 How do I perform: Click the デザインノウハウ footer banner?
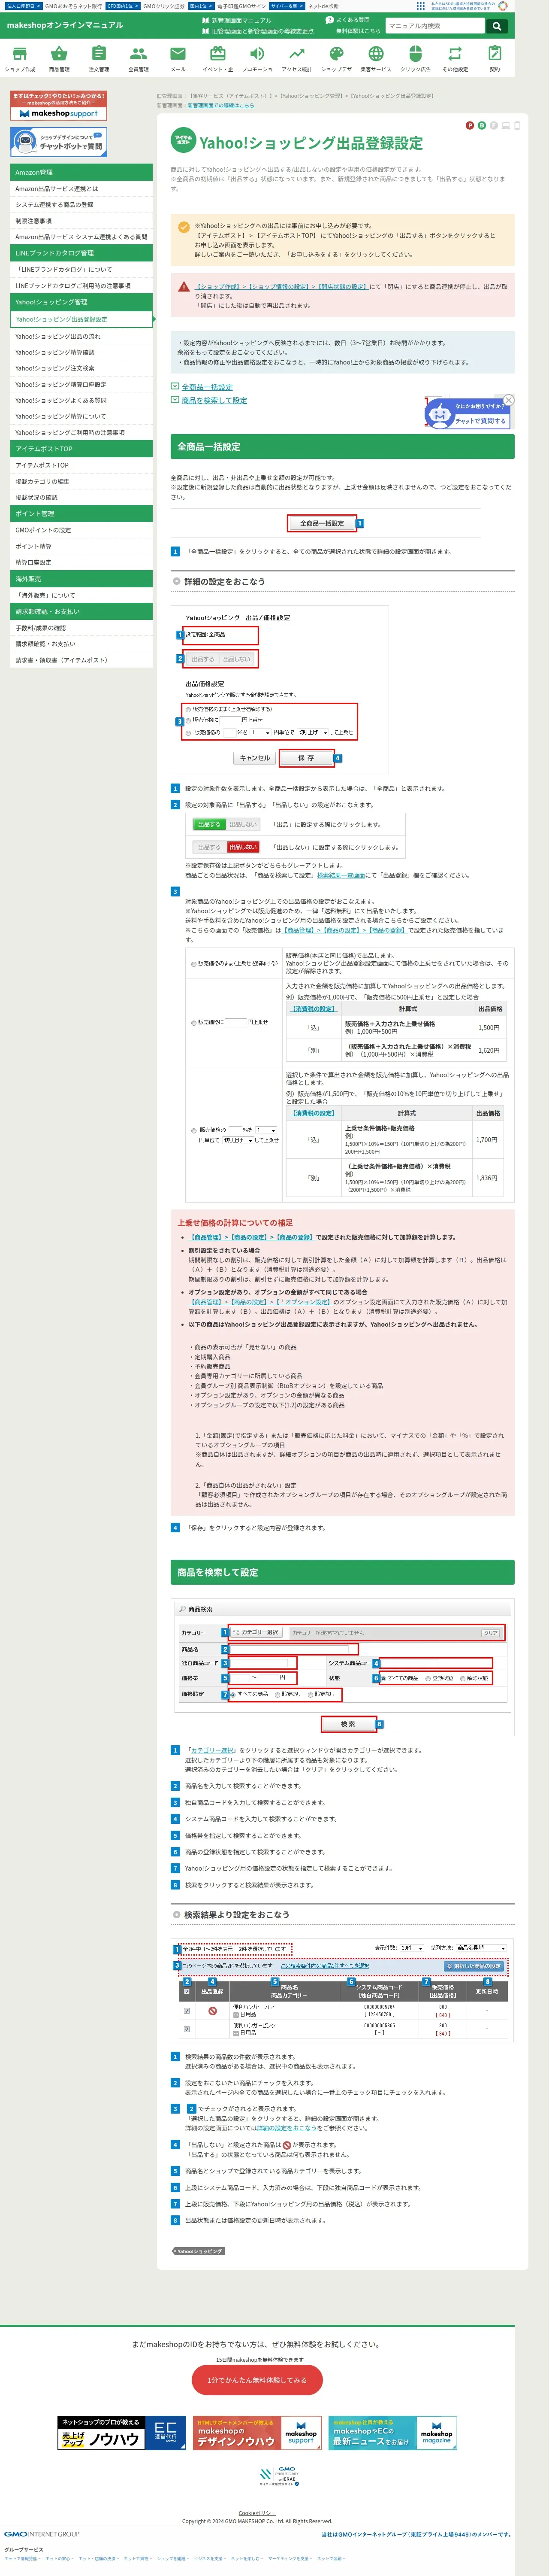[256, 2433]
